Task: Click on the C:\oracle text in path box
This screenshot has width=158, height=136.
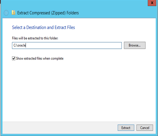Action: [x=19, y=45]
